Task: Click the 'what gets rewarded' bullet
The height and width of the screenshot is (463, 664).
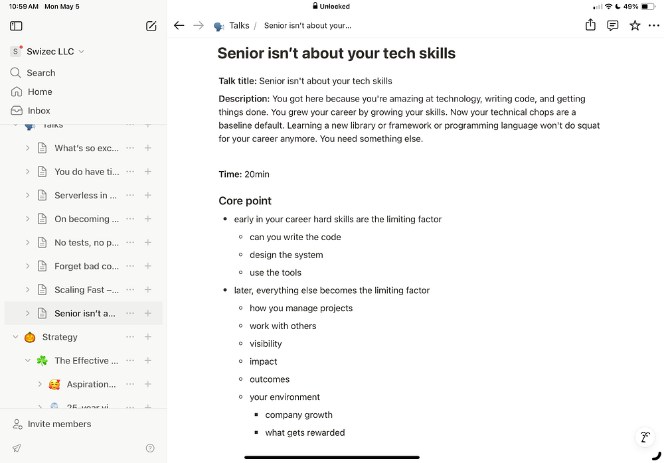Action: pyautogui.click(x=305, y=432)
